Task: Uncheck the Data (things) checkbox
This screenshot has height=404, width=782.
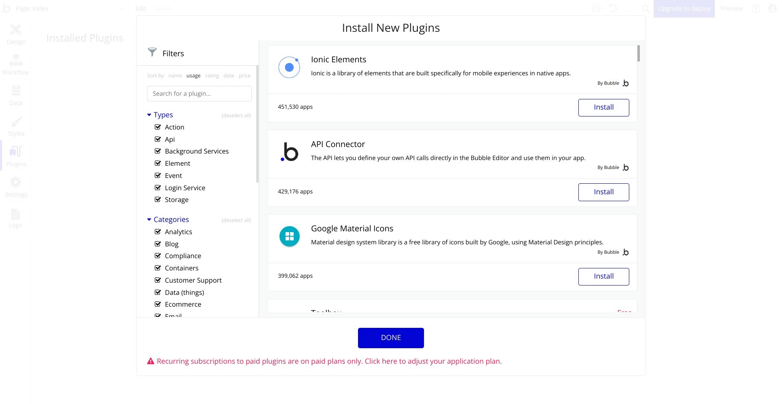Action: tap(158, 292)
